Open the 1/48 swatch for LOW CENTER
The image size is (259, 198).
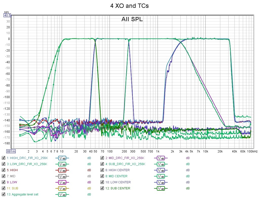pyautogui.click(x=161, y=182)
